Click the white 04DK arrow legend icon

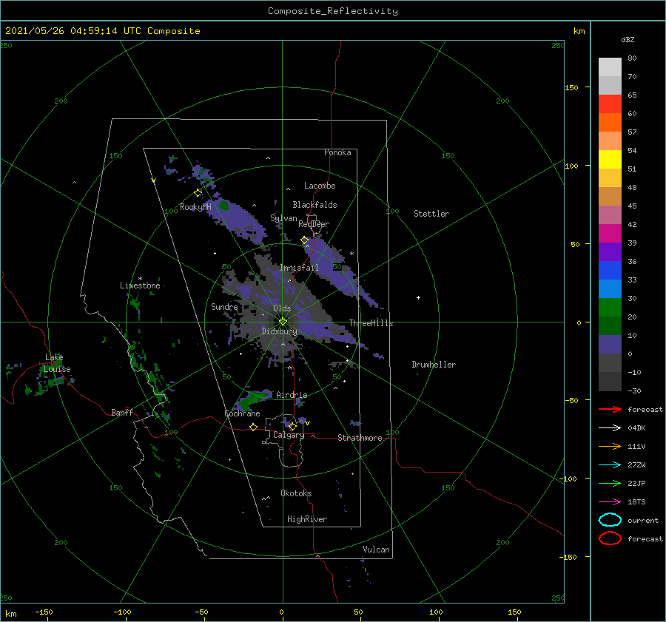point(610,428)
